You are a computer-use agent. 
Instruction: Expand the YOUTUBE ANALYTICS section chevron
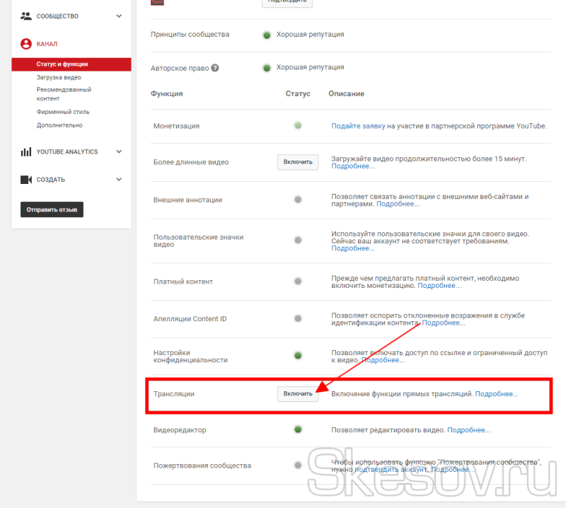coord(119,151)
